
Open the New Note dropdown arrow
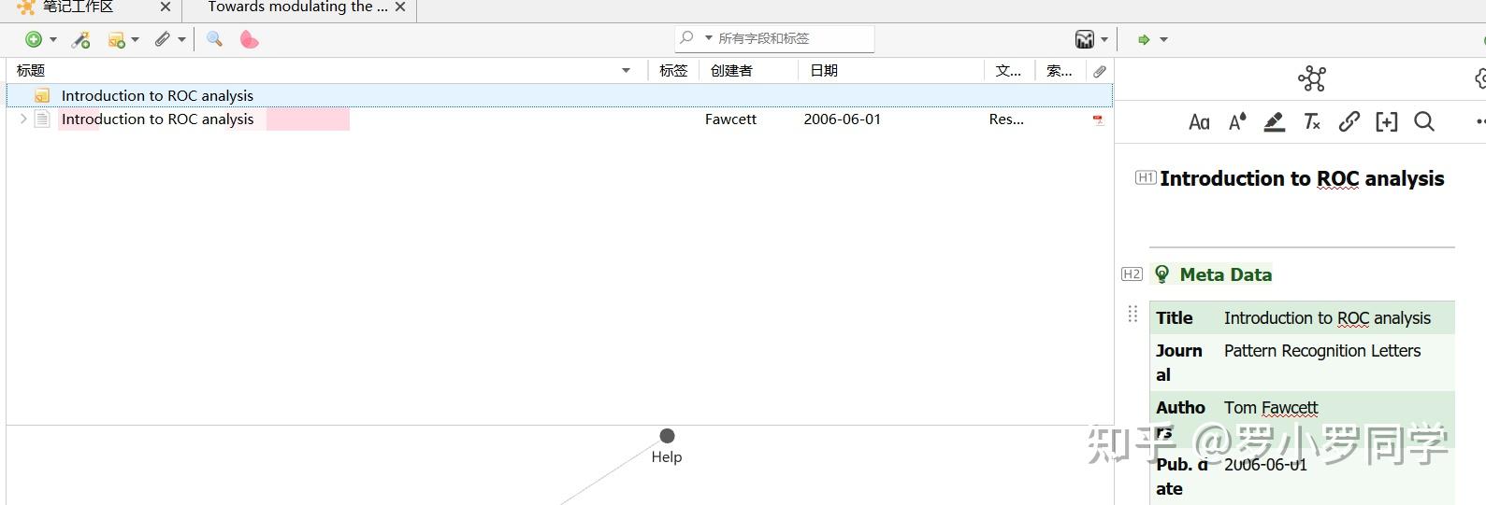pos(136,39)
